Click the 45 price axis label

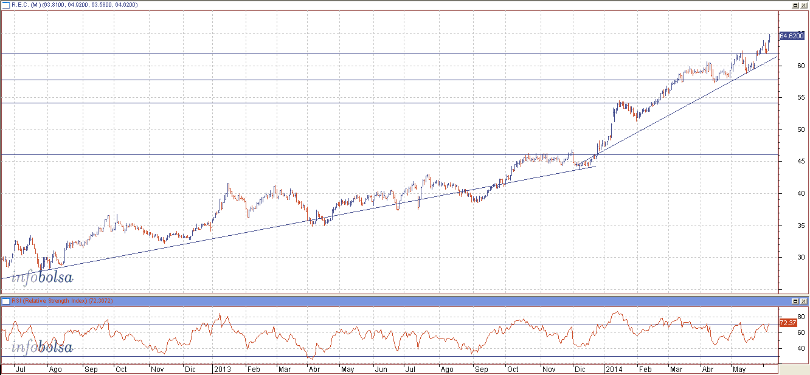click(x=801, y=161)
